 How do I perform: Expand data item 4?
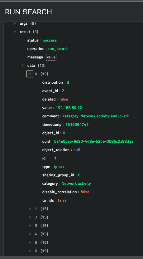coord(30,234)
